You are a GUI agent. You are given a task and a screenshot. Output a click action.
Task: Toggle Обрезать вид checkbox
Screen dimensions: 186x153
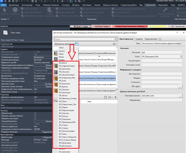pyautogui.click(x=35, y=113)
